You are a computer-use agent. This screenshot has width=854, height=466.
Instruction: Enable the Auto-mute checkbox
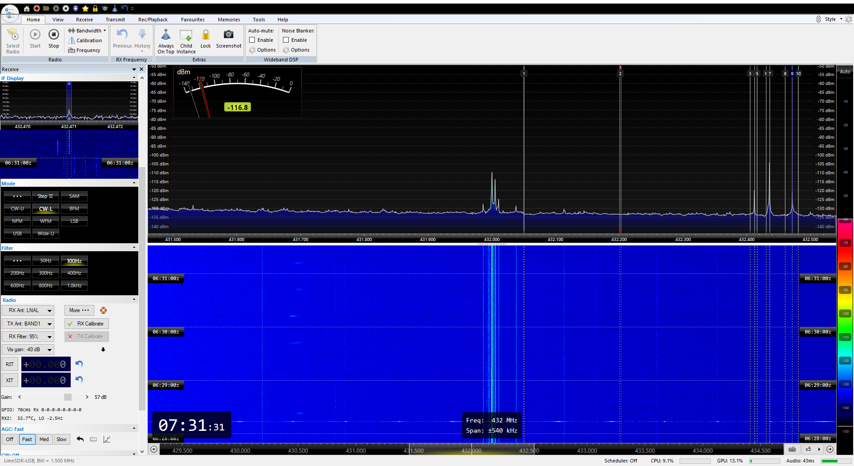[252, 40]
